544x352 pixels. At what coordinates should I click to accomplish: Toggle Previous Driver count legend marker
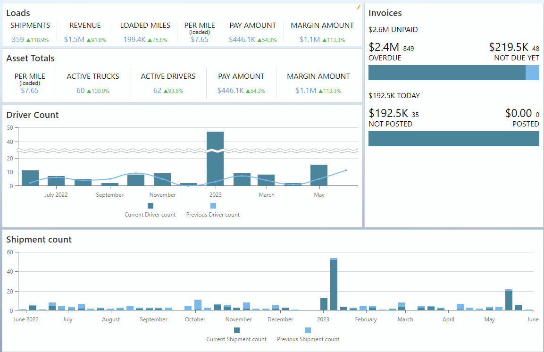213,206
